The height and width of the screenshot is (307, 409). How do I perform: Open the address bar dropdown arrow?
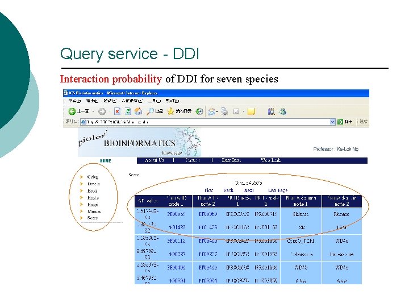click(332, 122)
